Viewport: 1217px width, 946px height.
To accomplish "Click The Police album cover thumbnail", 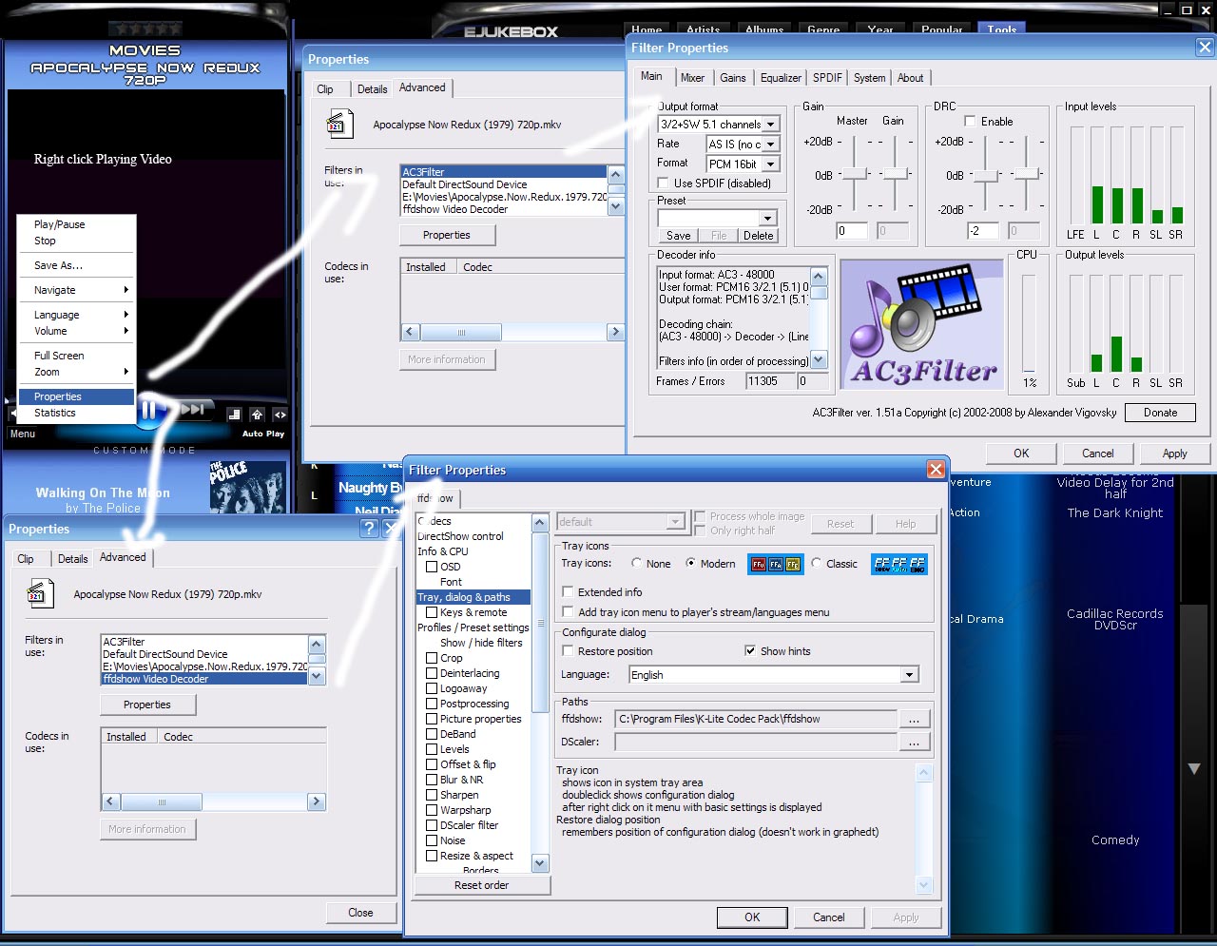I will [x=247, y=485].
